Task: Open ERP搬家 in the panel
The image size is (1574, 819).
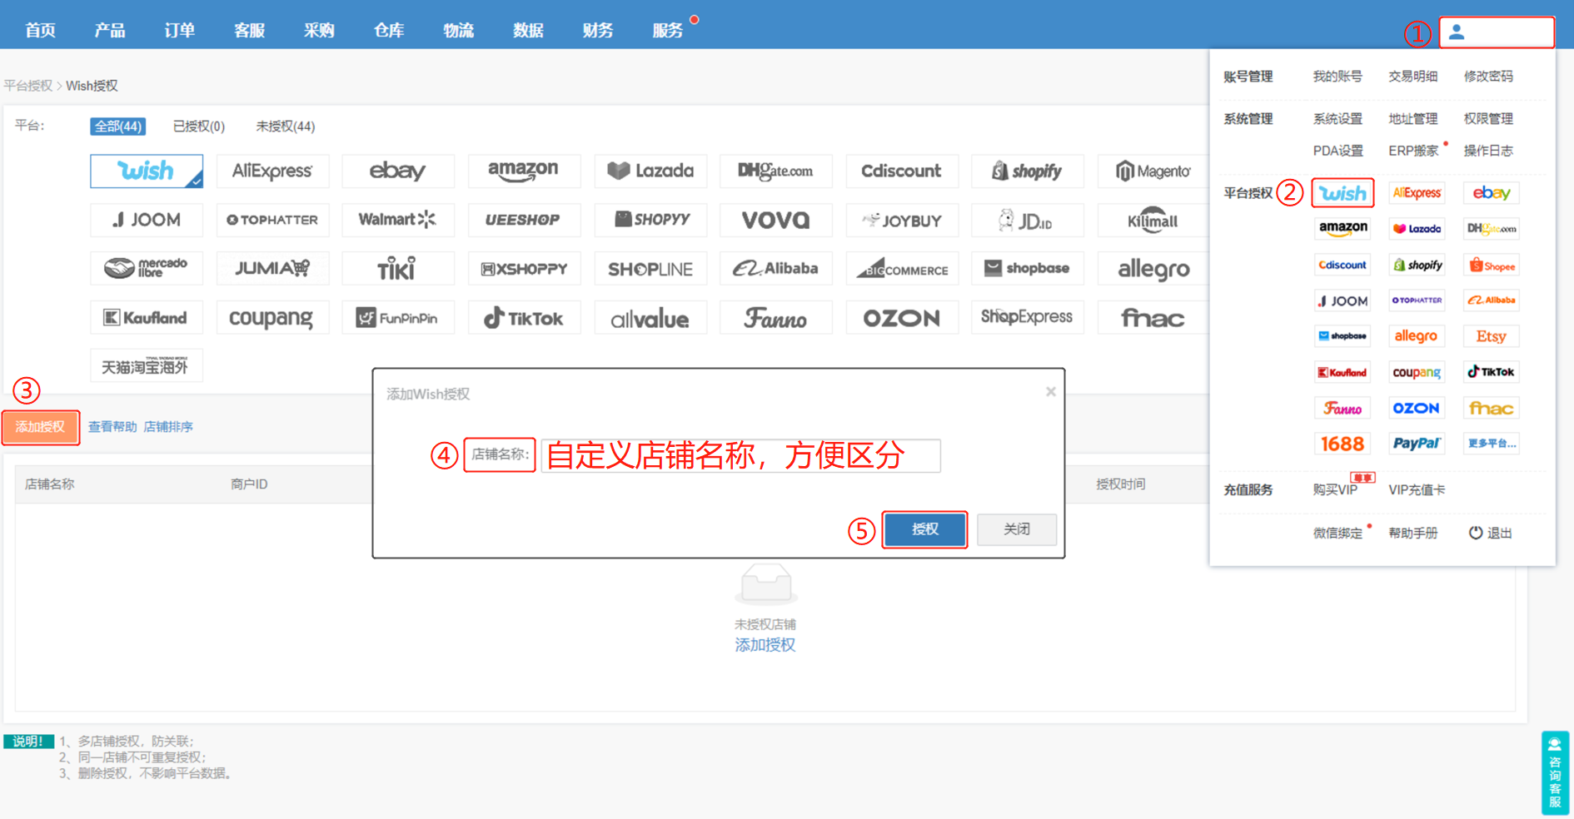Action: [1413, 151]
